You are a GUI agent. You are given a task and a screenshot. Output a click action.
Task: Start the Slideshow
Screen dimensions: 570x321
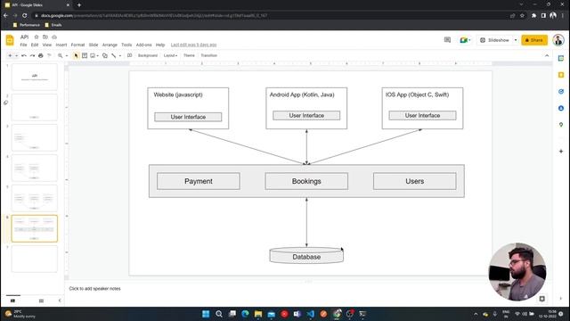(495, 40)
